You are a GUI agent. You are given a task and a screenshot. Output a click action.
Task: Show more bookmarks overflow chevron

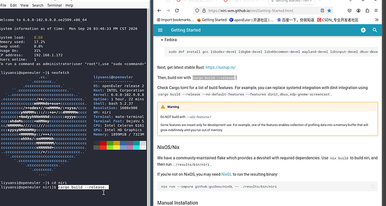click(376, 20)
